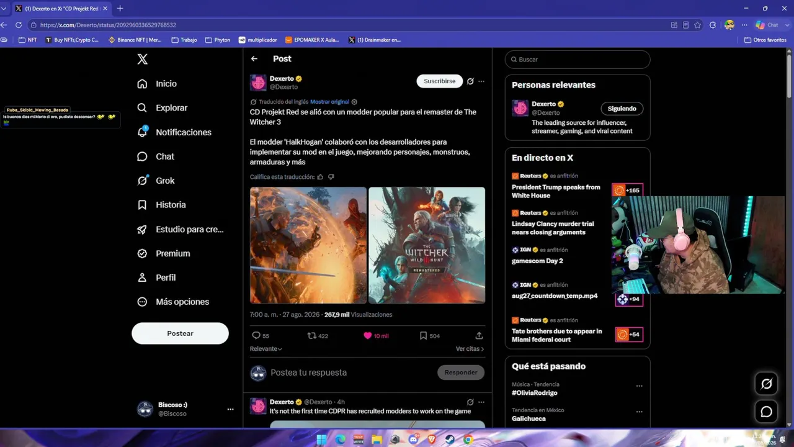Reload the page in the browser
The width and height of the screenshot is (794, 447).
point(19,25)
